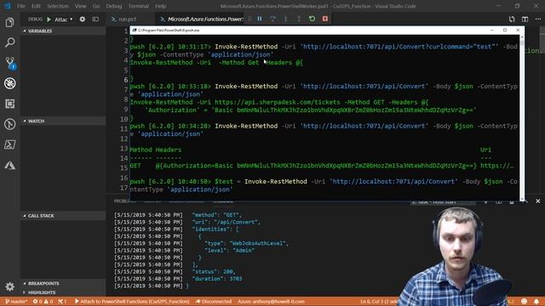Open the errors and warnings count in status bar
The image size is (545, 306).
point(43,302)
